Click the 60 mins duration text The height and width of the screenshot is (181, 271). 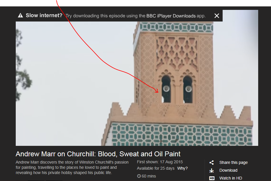click(x=149, y=176)
